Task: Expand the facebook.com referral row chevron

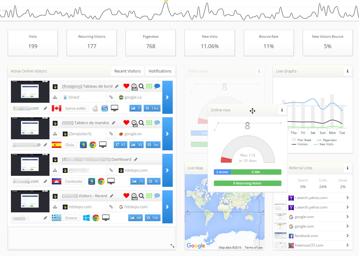Action: [348, 236]
